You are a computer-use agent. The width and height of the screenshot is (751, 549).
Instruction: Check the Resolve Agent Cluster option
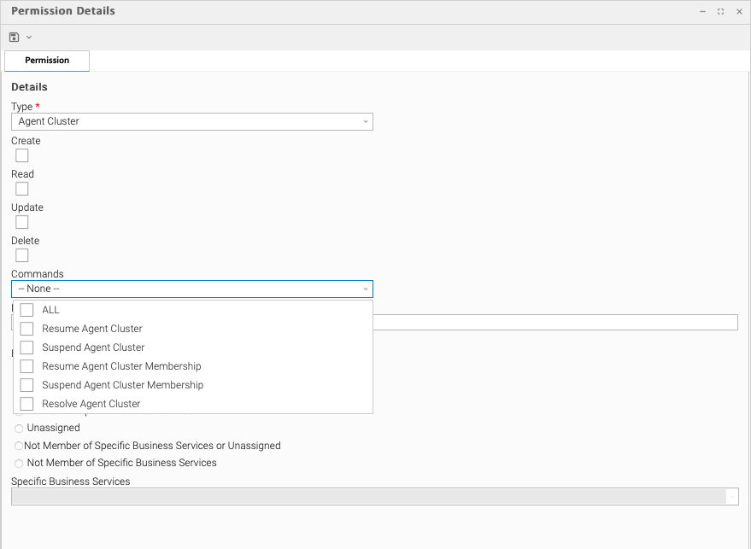point(26,404)
